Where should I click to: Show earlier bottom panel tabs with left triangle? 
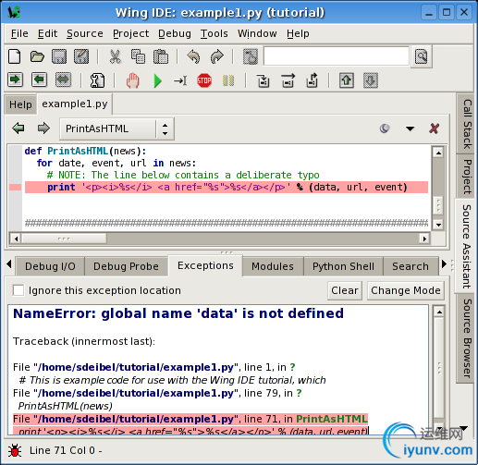click(9, 264)
